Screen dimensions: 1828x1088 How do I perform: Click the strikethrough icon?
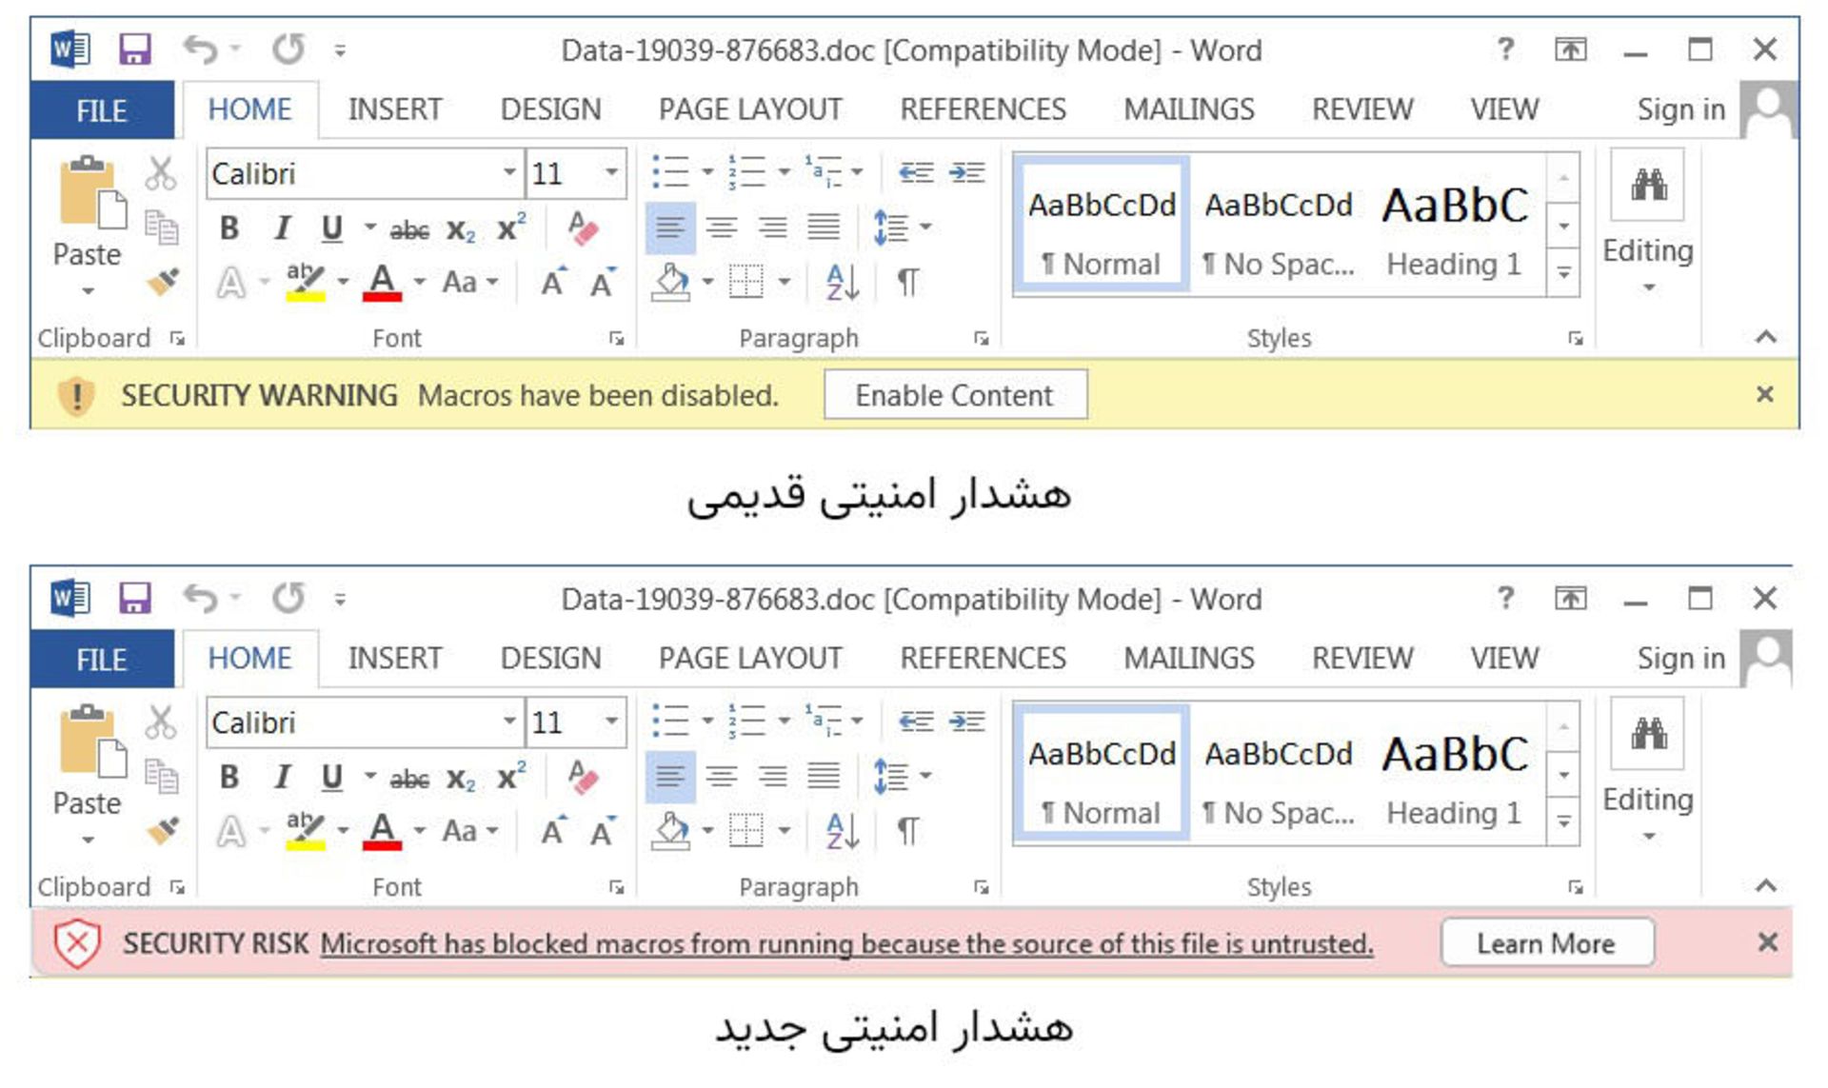409,228
